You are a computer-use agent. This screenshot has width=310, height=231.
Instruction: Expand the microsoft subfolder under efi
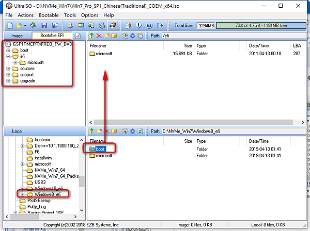(x=16, y=62)
